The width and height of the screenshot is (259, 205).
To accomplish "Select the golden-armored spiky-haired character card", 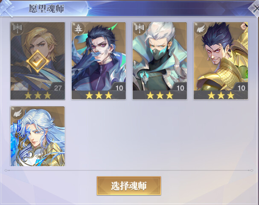I will pyautogui.click(x=221, y=61).
